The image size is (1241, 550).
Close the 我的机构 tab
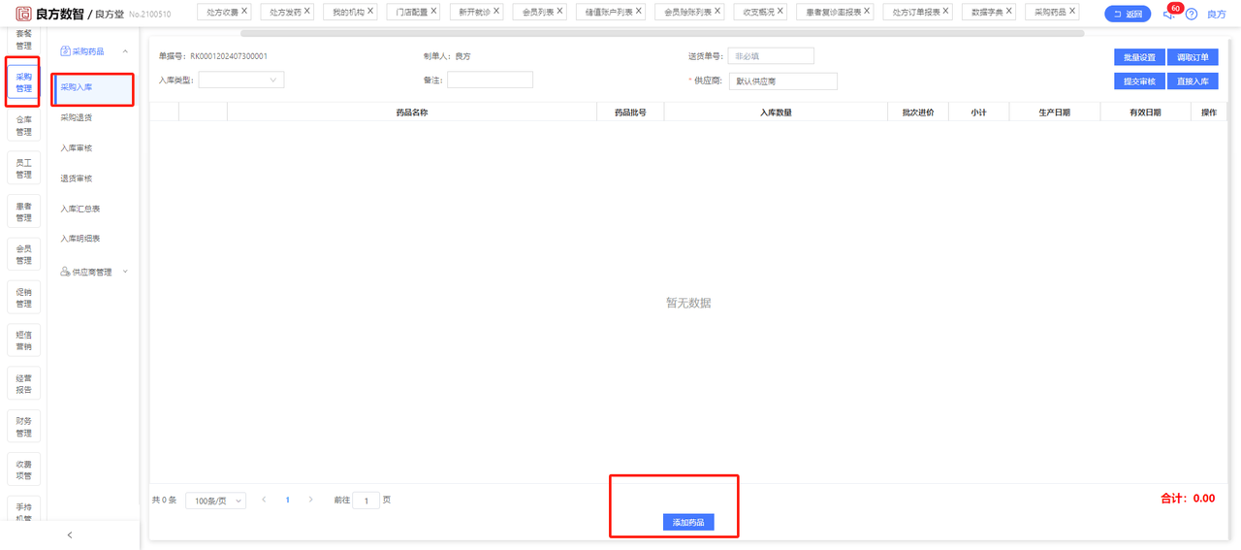point(370,12)
